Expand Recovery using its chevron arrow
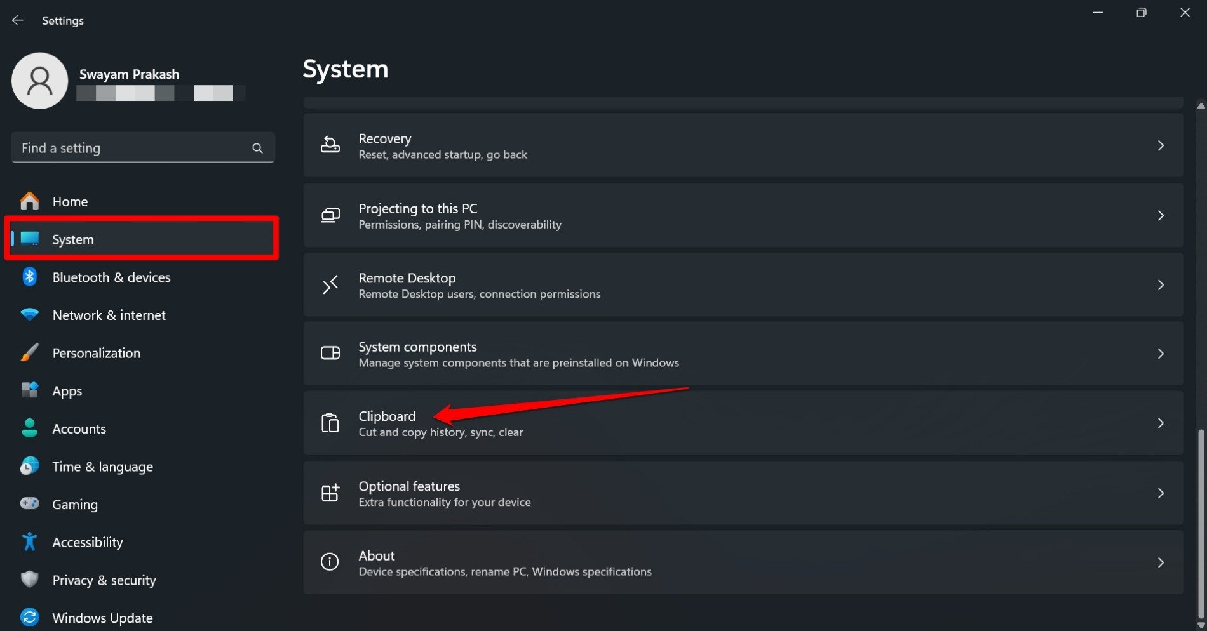The width and height of the screenshot is (1207, 631). 1160,146
